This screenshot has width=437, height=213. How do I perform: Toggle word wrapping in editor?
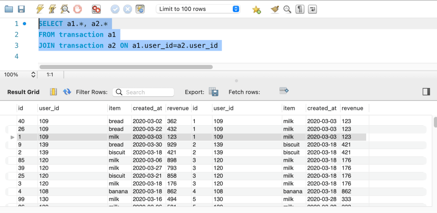tap(313, 9)
